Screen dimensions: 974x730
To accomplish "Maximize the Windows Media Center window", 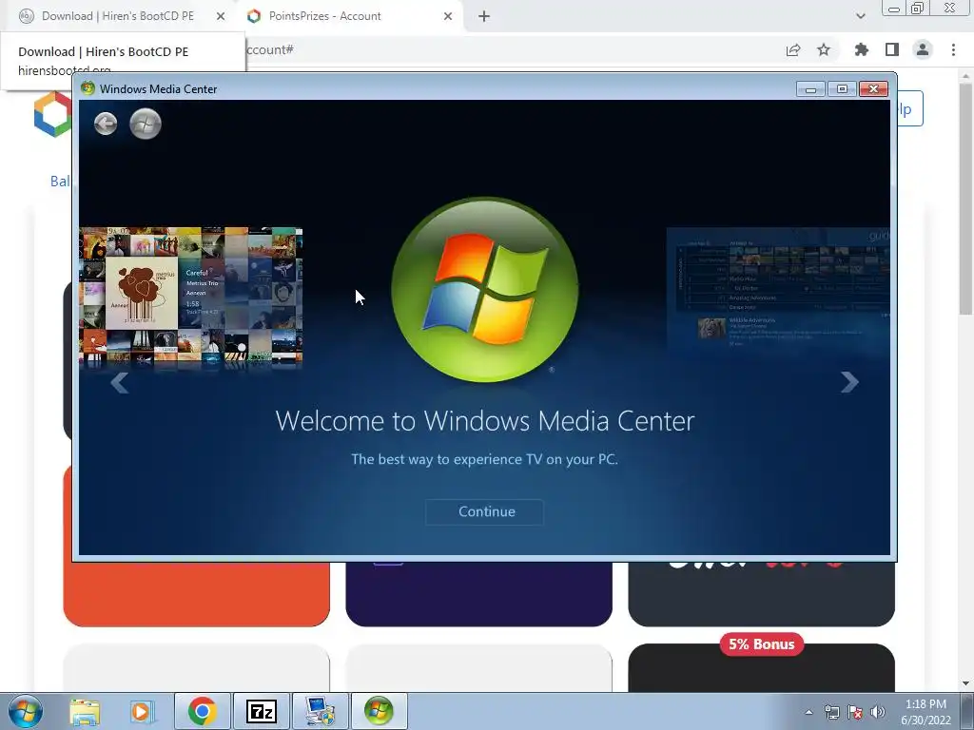I will 842,89.
